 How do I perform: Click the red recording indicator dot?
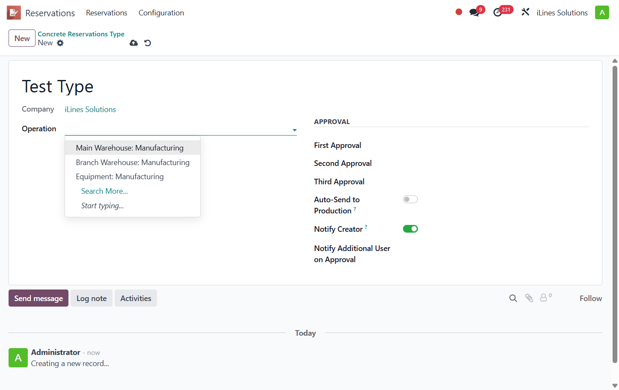tap(459, 12)
